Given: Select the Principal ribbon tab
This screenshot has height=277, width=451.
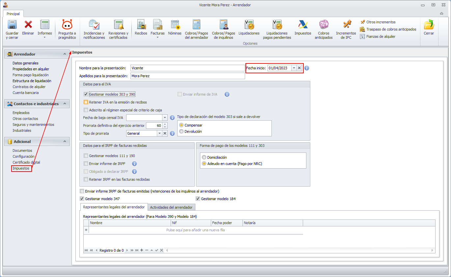Looking at the screenshot, I should [x=13, y=14].
